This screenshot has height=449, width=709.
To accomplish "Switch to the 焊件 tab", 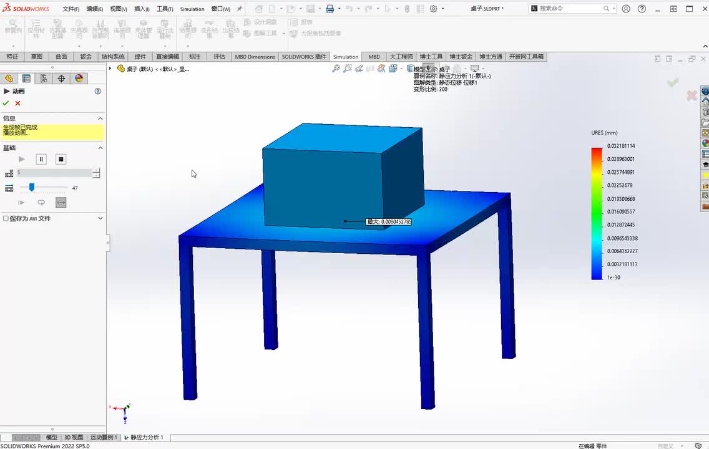I will coord(140,57).
